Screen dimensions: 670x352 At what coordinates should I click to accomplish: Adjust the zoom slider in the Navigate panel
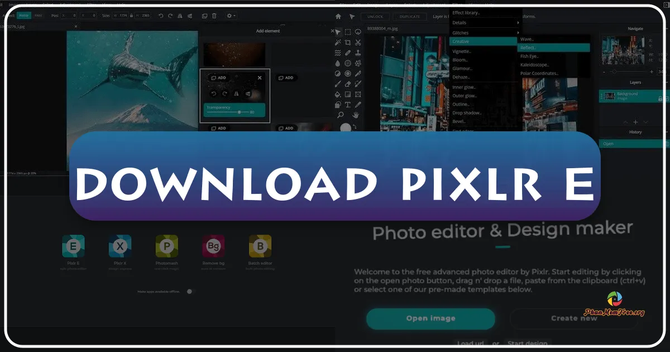(x=614, y=71)
